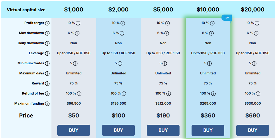The image size is (276, 139).
Task: Open Reward label info icon
Action: (x=47, y=84)
